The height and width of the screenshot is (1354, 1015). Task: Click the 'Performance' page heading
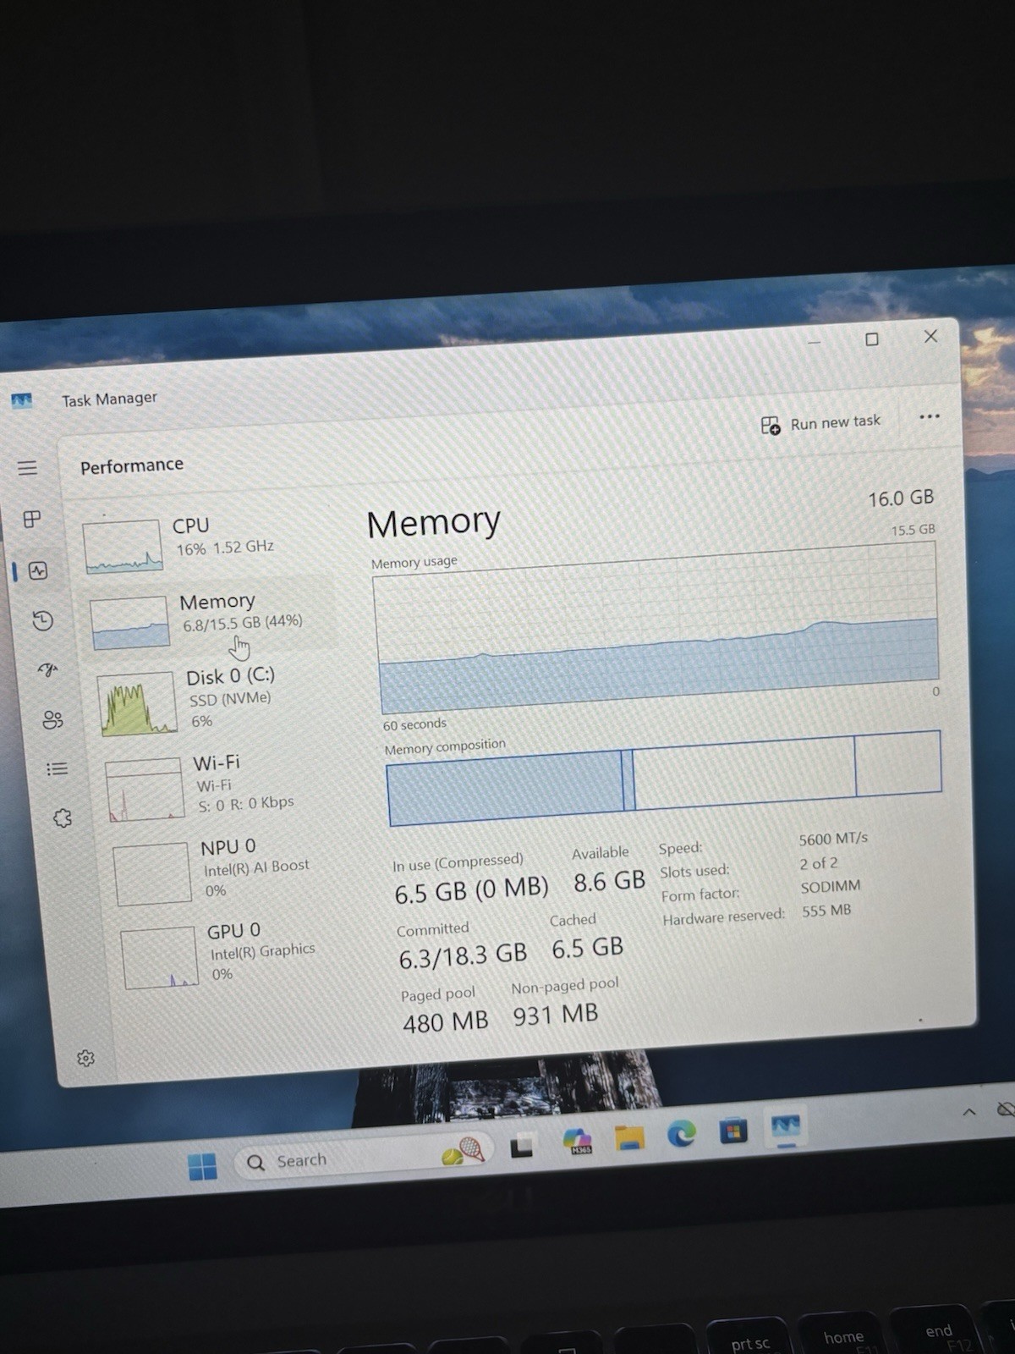coord(132,465)
